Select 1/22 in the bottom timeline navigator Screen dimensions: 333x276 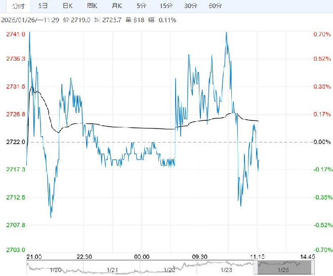point(169,270)
